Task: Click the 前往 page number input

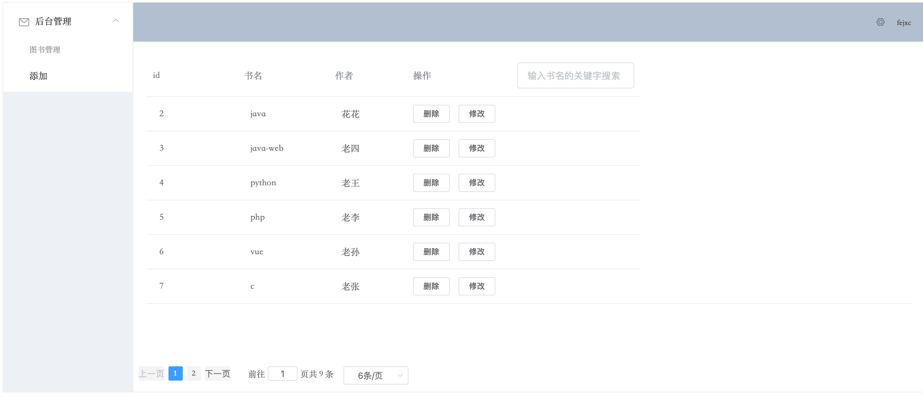Action: pyautogui.click(x=282, y=374)
